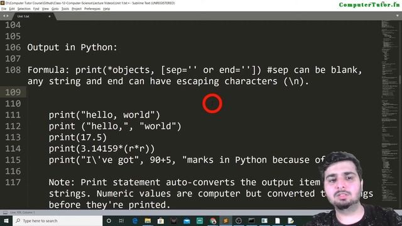Viewport: 402px width, 226px height.
Task: Click the Line, Column status text
Action: tap(23, 212)
